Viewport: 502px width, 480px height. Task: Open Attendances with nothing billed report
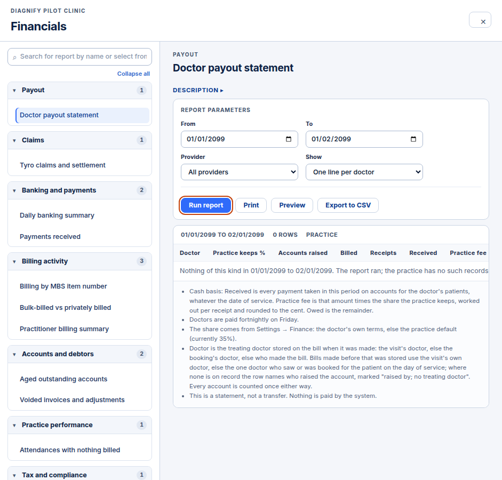click(82, 450)
